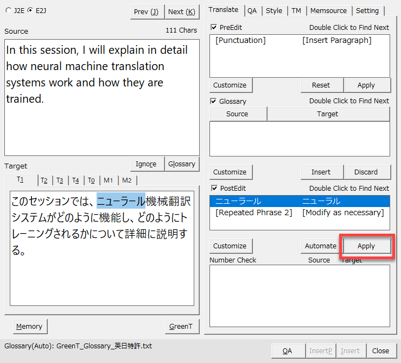Image resolution: width=401 pixels, height=363 pixels.
Task: Switch to the QA tab
Action: click(252, 10)
